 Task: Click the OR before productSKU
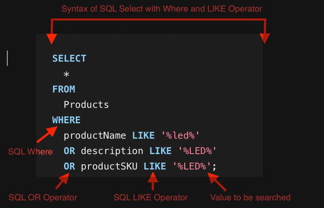click(x=70, y=166)
